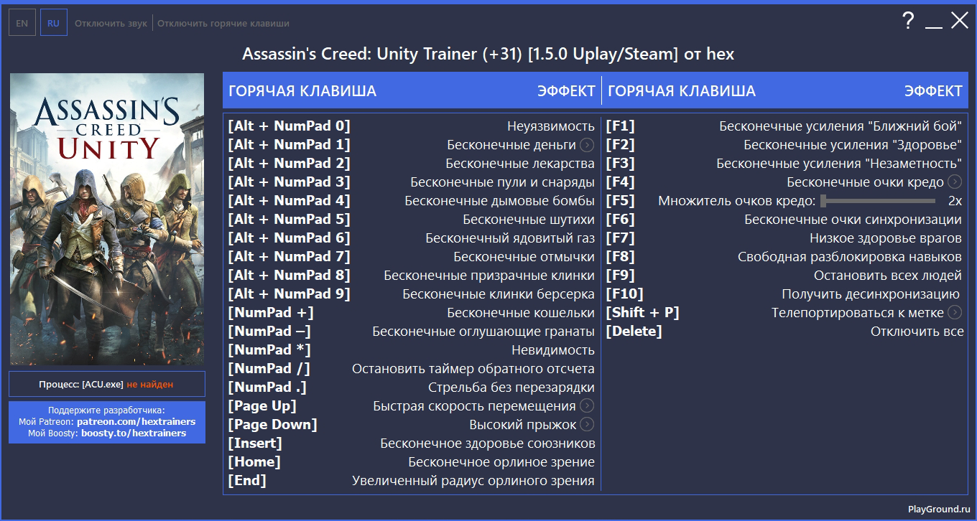This screenshot has width=977, height=521.
Task: Click the '2x' multiplier value
Action: 955,201
